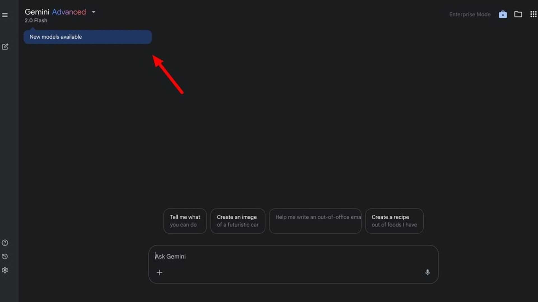Open the Settings gear in the sidebar
Screen dimensions: 538x302
click(5, 270)
